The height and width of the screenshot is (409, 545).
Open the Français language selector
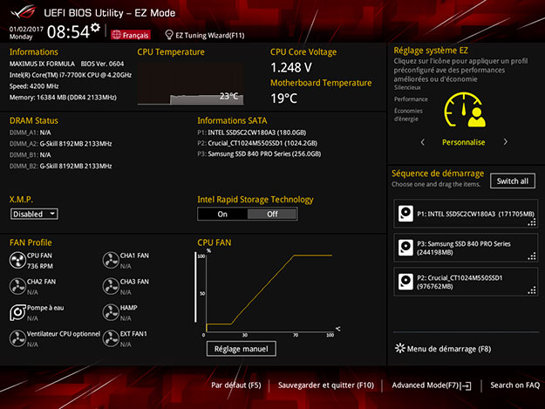pos(130,35)
